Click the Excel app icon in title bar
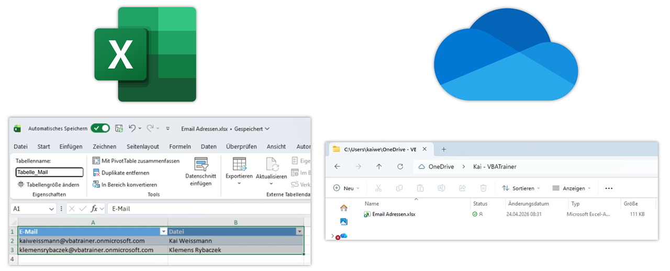This screenshot has width=670, height=271. click(17, 129)
